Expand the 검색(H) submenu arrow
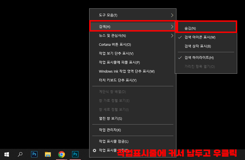This screenshot has height=160, width=245. pyautogui.click(x=172, y=27)
